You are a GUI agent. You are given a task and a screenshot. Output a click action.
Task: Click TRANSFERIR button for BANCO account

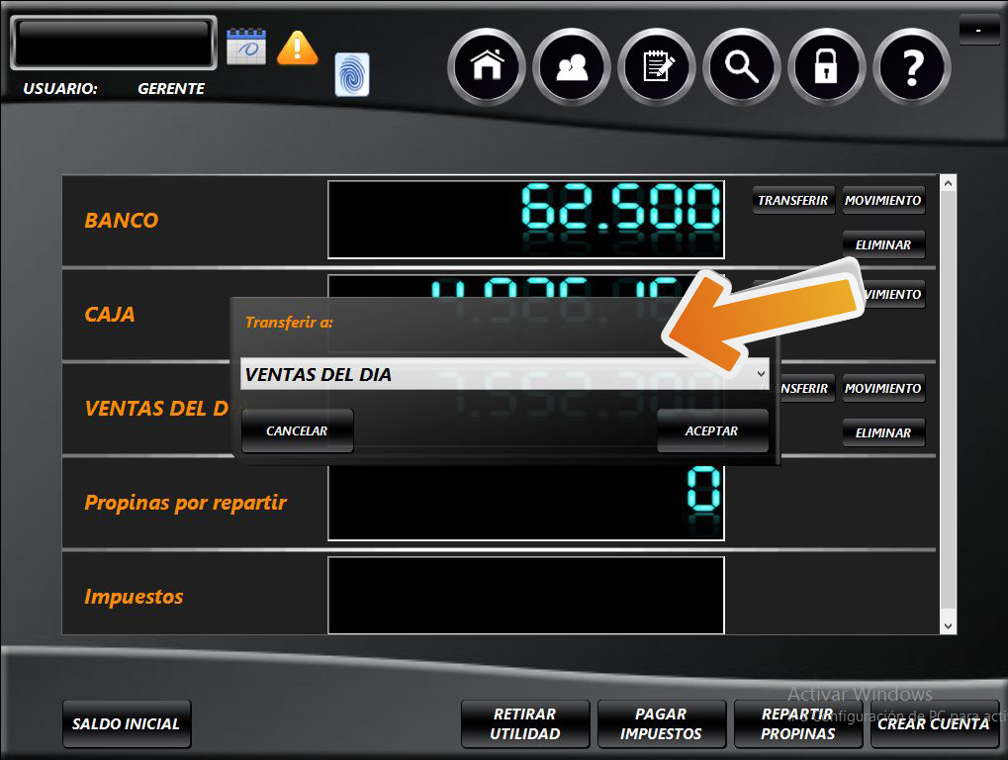(793, 200)
